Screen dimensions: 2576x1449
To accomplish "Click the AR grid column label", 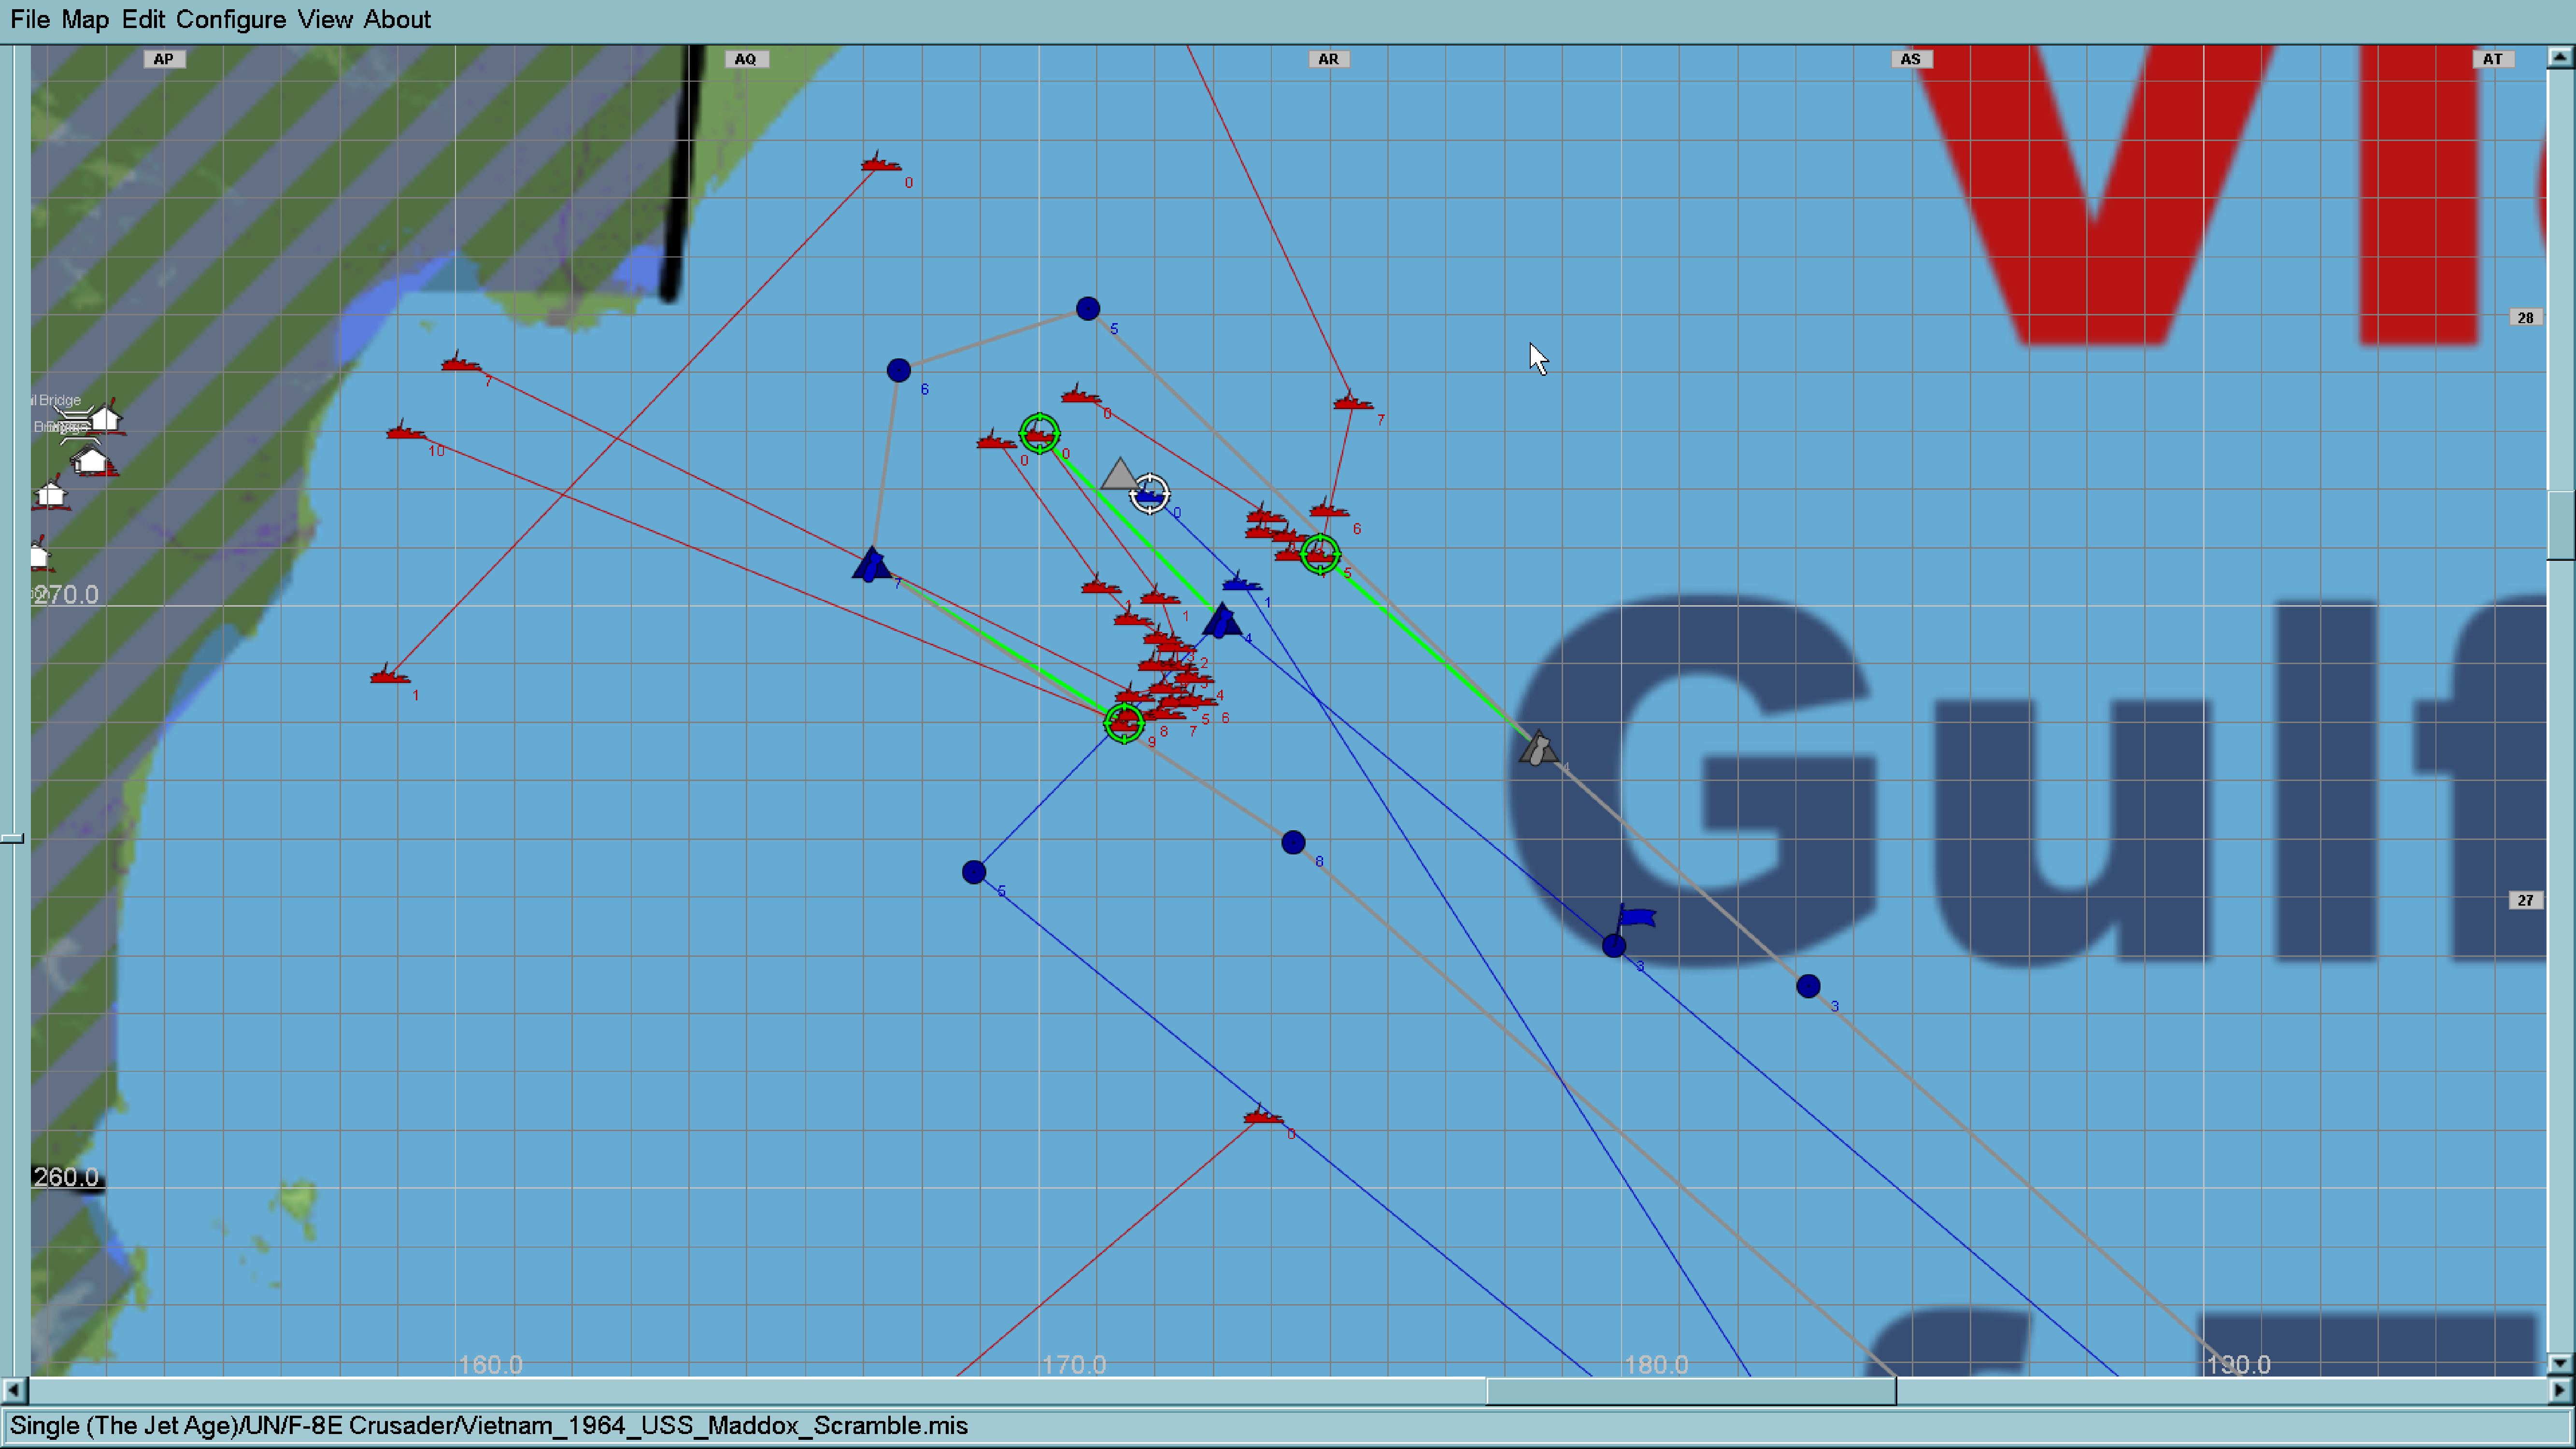I will click(1328, 59).
